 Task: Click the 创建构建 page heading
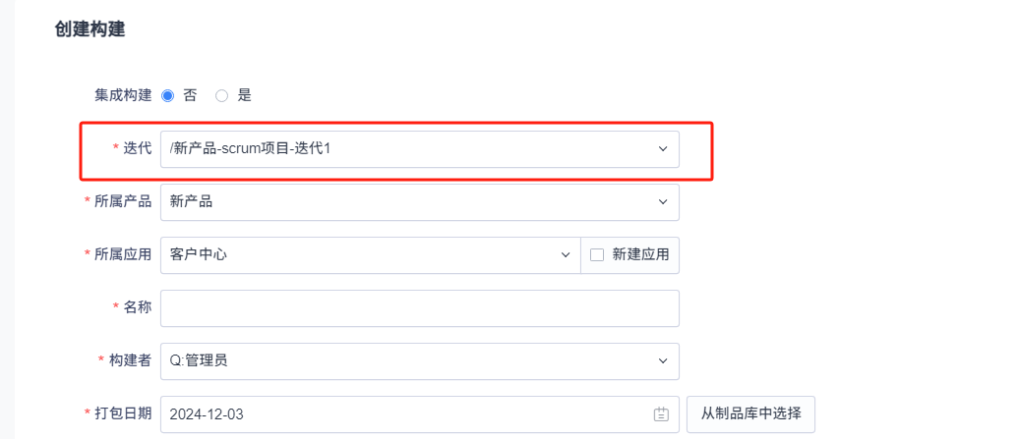[x=90, y=30]
